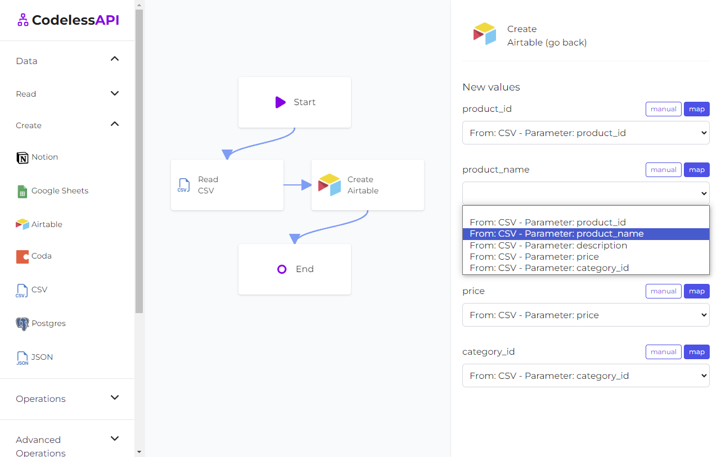This screenshot has width=721, height=457.
Task: Click the Notion label in Create list
Action: point(45,157)
